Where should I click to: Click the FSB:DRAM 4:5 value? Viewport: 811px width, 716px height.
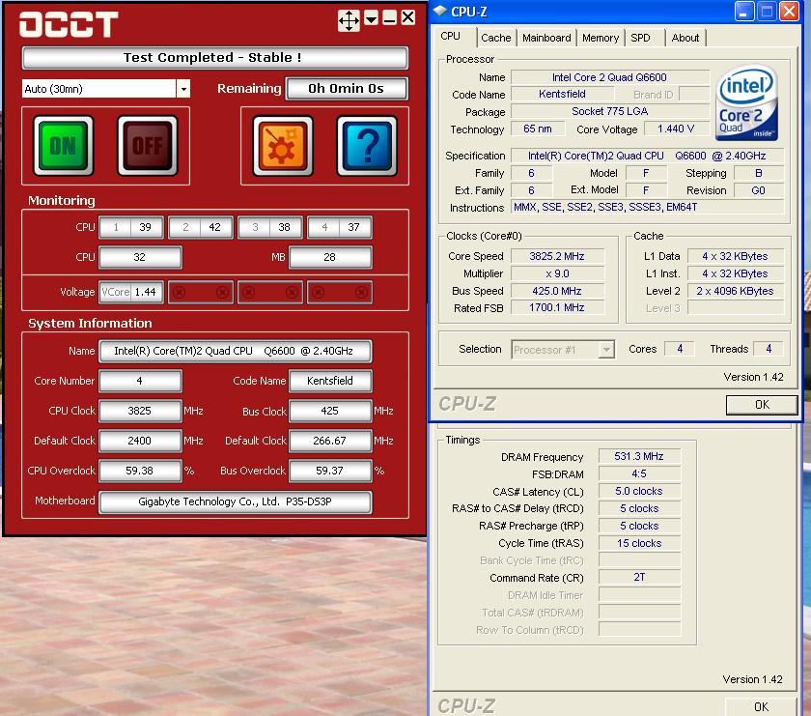(x=639, y=473)
